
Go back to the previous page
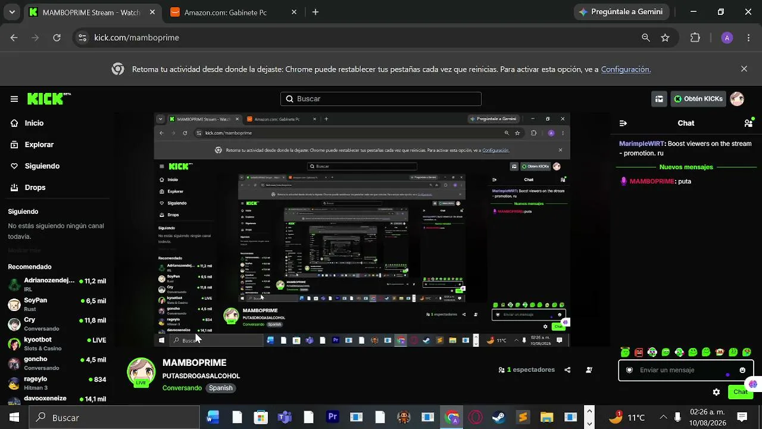(14, 38)
